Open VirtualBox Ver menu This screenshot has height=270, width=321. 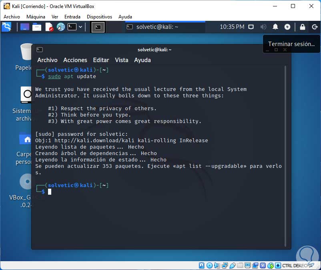(x=55, y=17)
